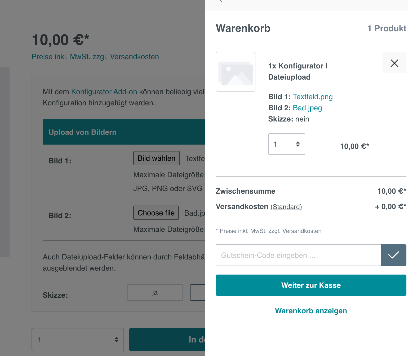Open Warenkorb anzeigen link
The image size is (408, 356).
[311, 311]
